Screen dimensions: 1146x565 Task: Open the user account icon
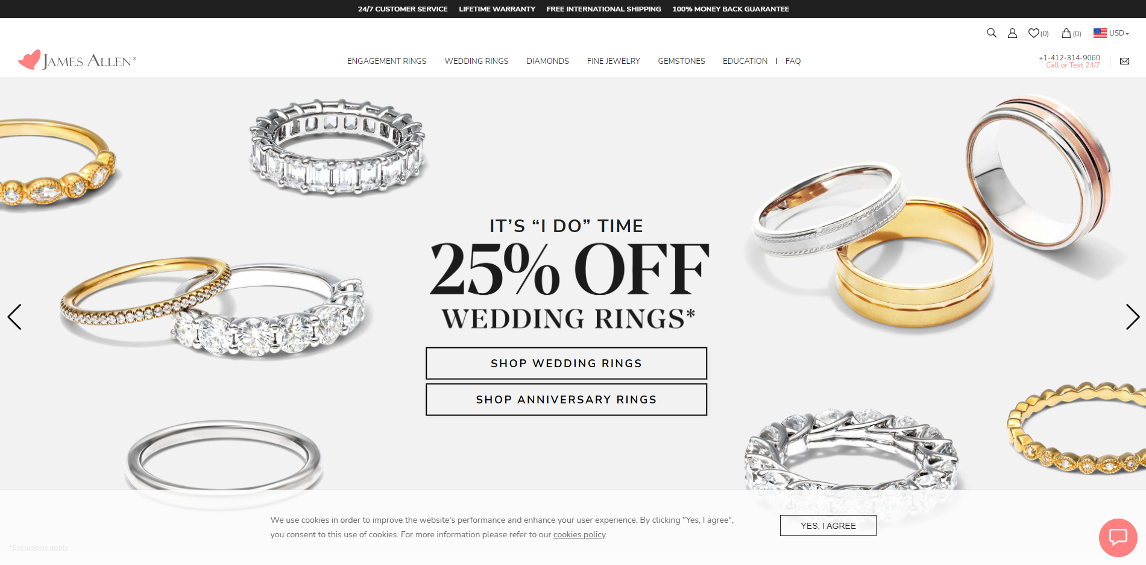click(x=1012, y=33)
